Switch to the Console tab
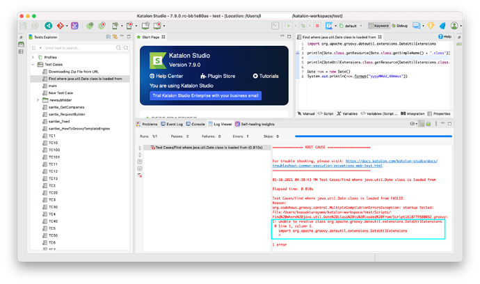Screen dimensions: 480x284 (x=195, y=124)
